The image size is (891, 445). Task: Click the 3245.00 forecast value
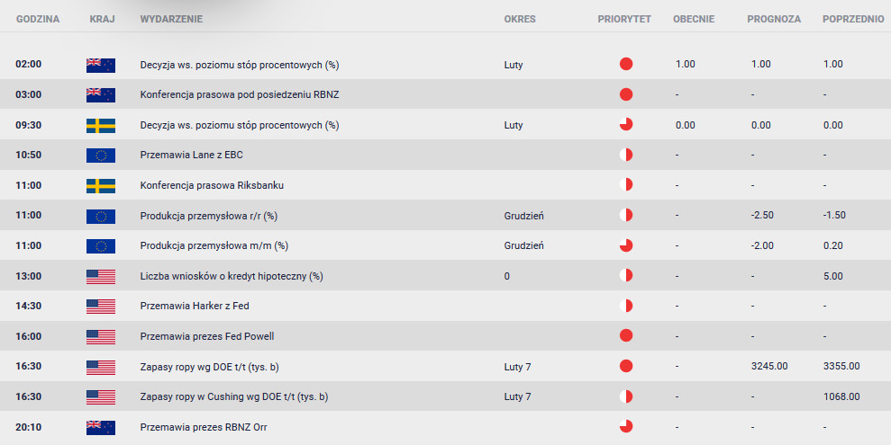(769, 366)
